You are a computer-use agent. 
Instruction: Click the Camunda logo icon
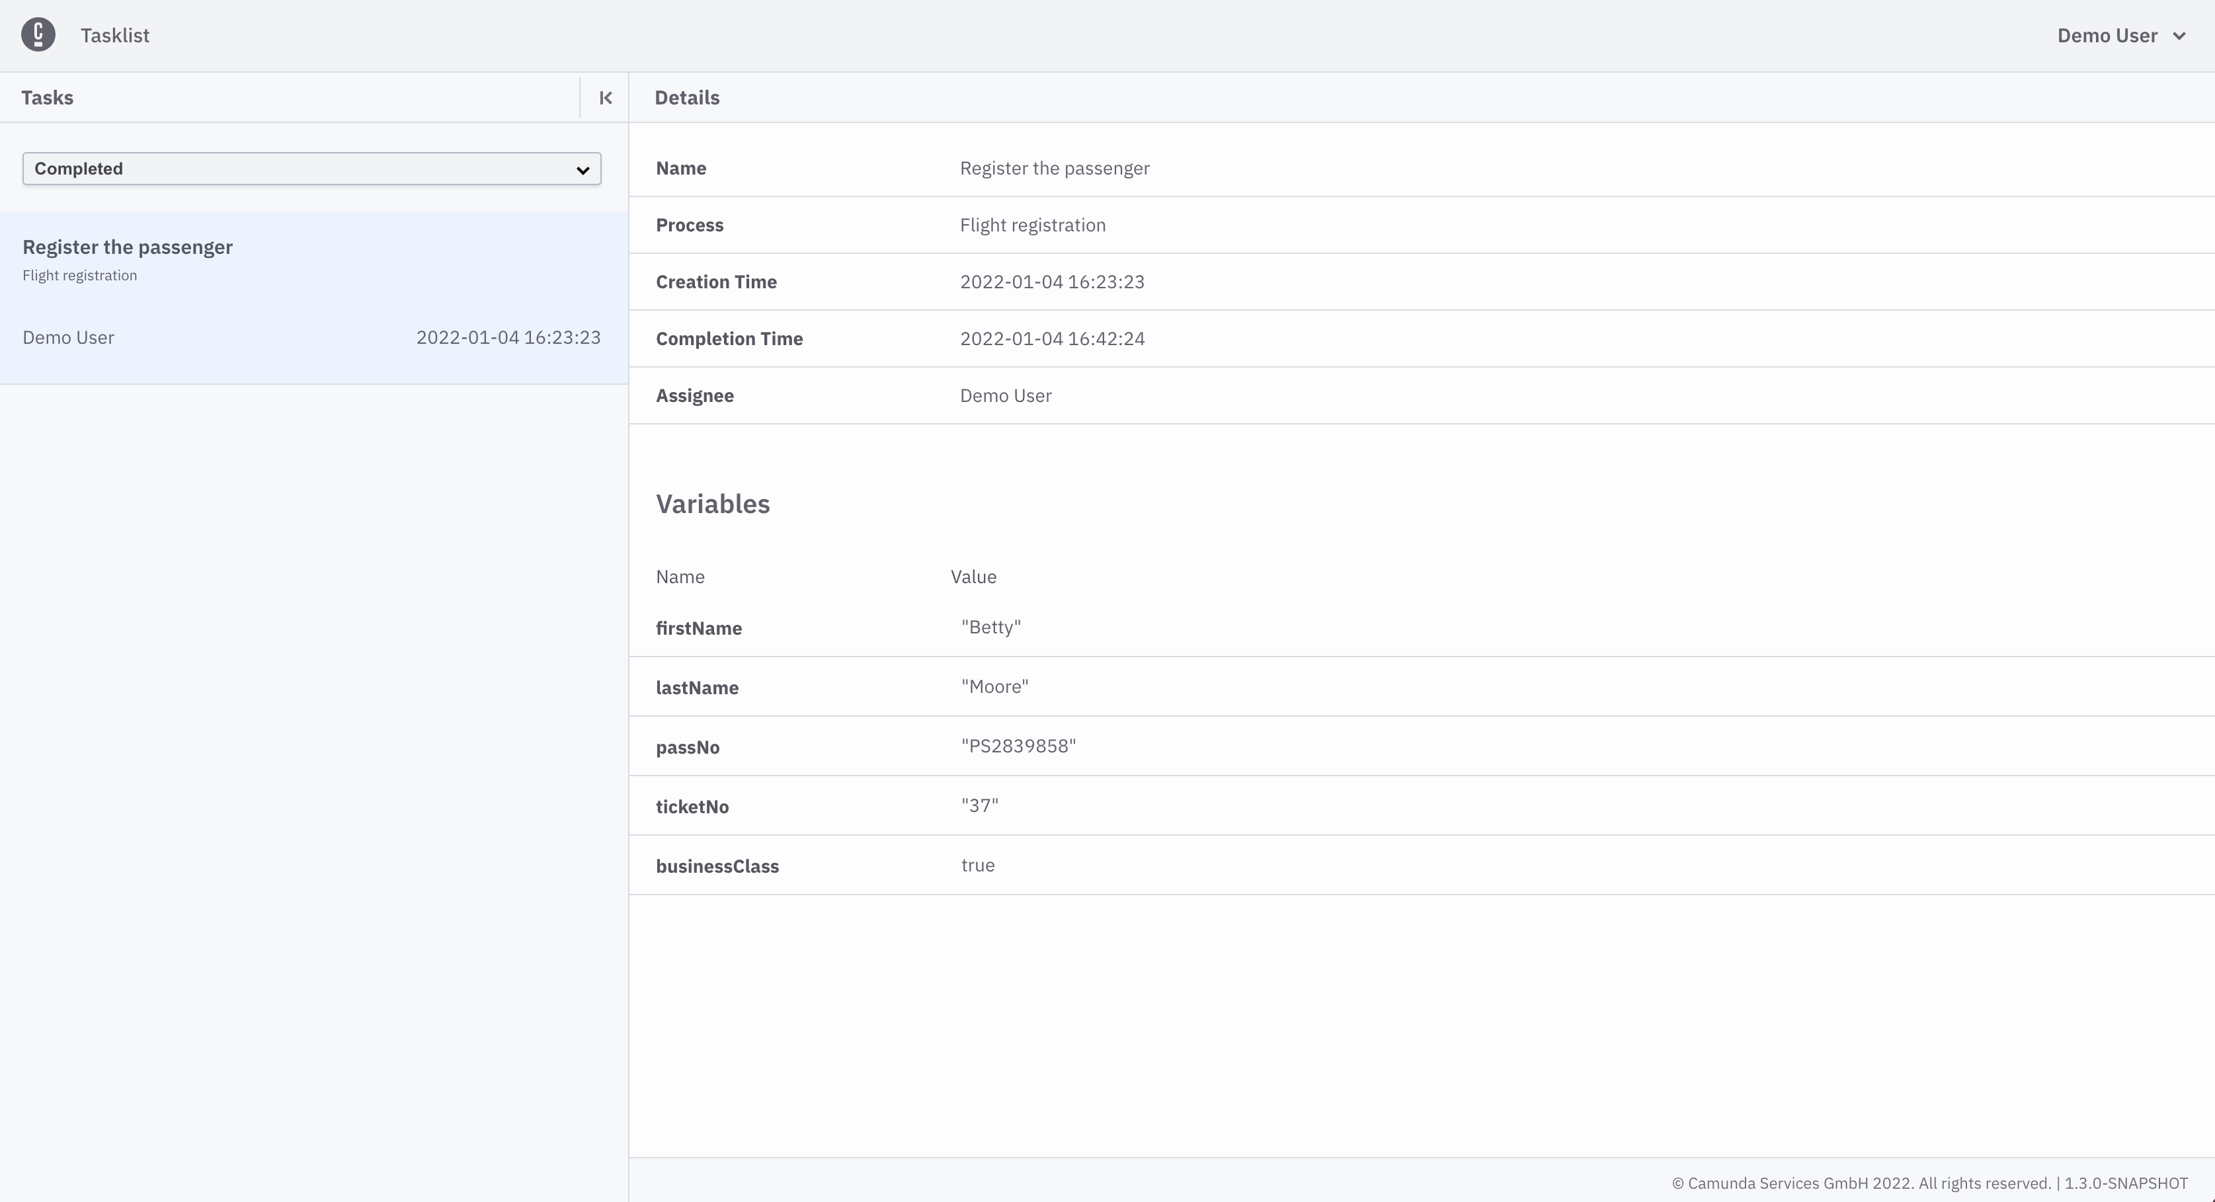pos(38,35)
